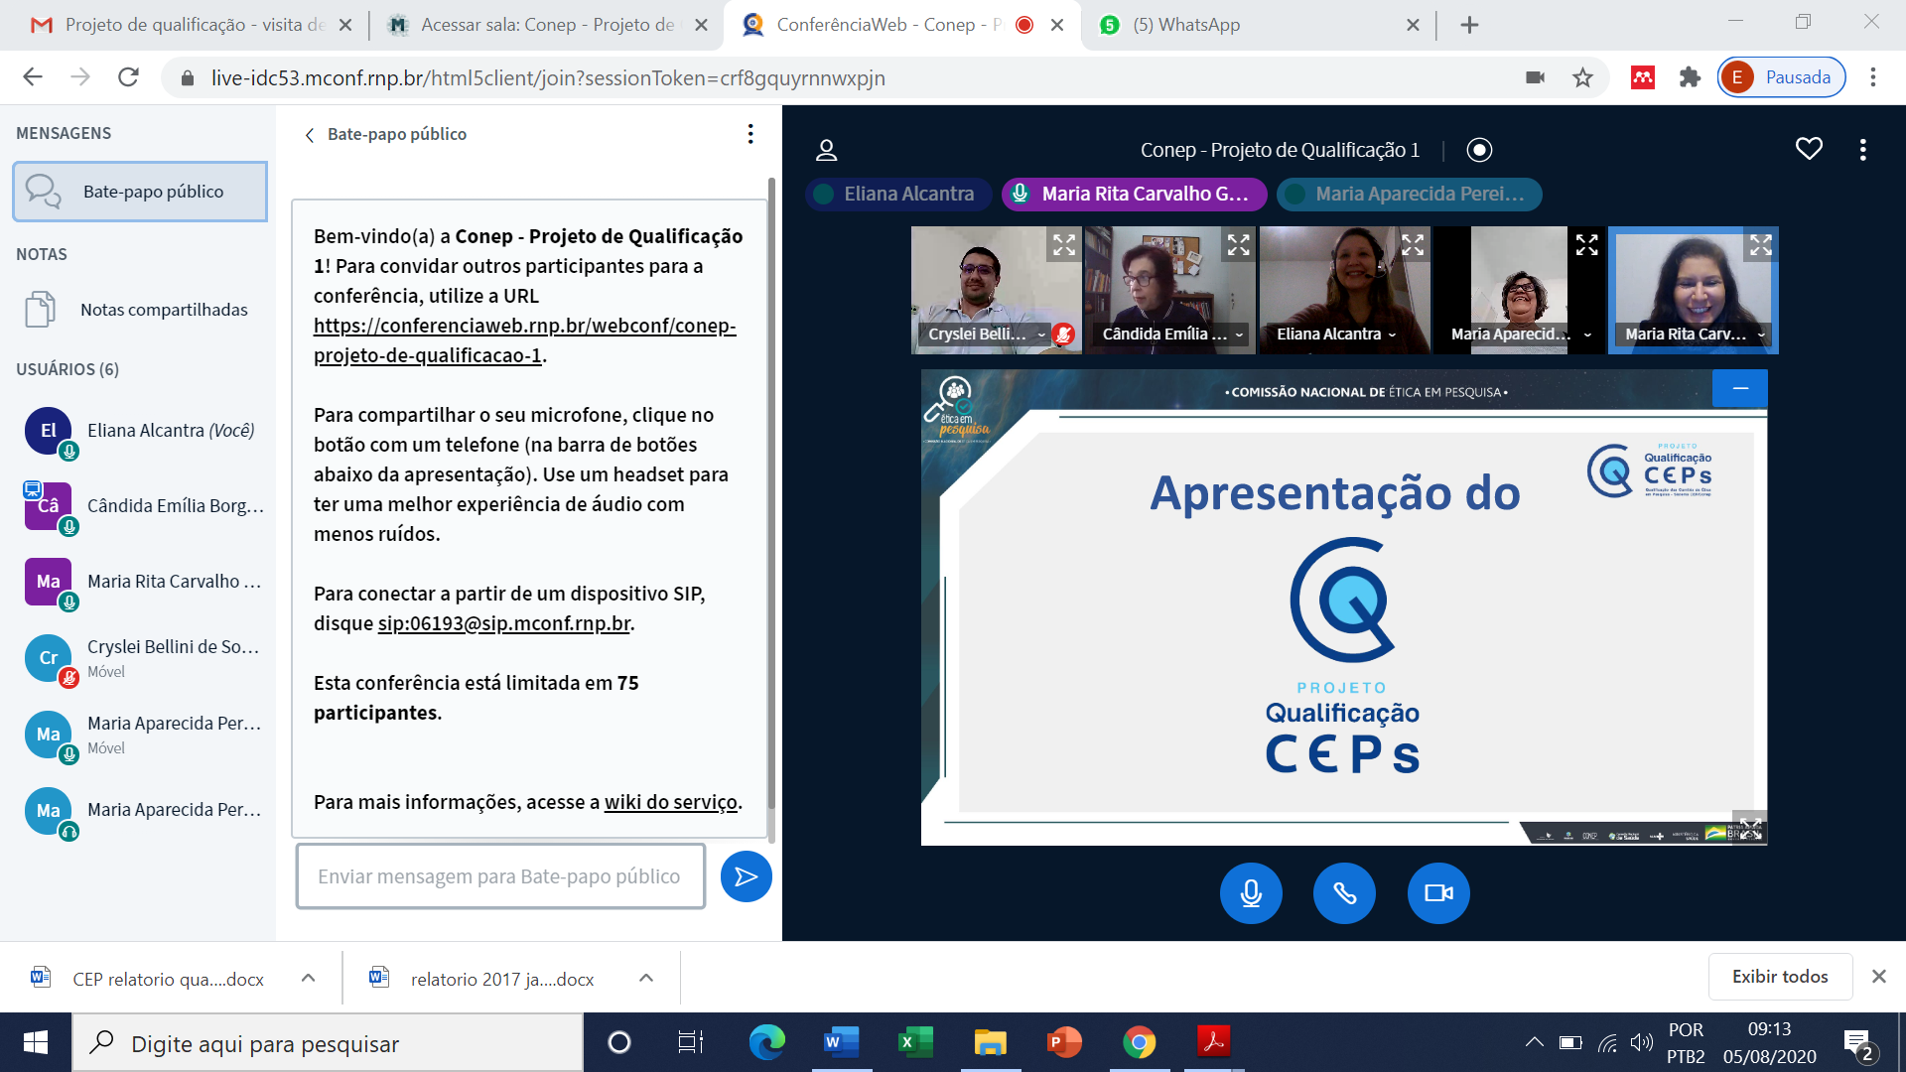Toggle the webcam sharing button
Viewport: 1906px width, 1072px height.
click(1438, 893)
